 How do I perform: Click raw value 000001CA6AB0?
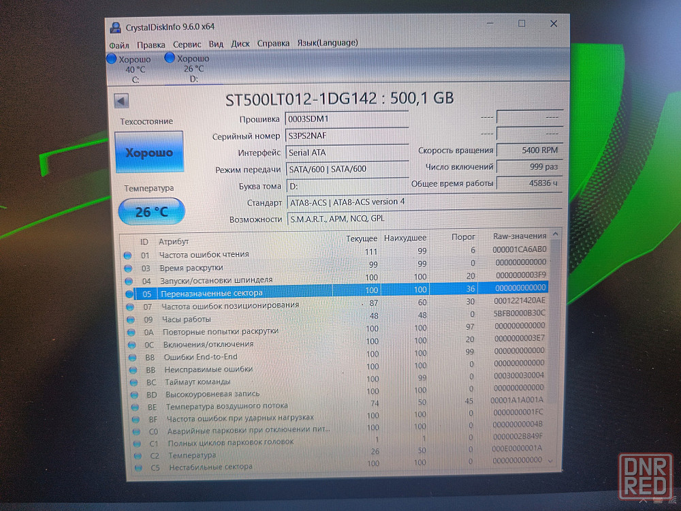520,249
